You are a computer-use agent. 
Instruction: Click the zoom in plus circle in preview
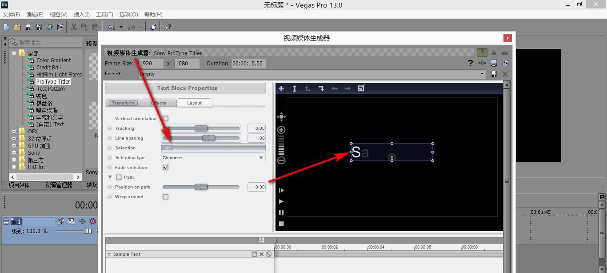(281, 130)
